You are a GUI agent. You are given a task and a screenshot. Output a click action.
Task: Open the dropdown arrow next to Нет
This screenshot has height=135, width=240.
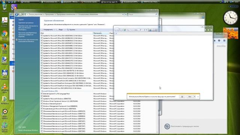click(x=195, y=97)
